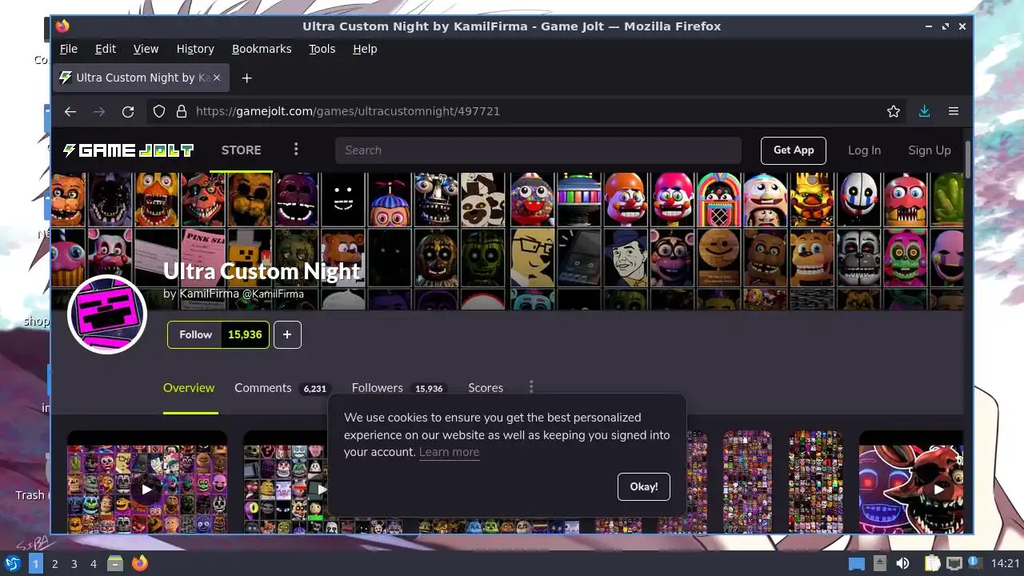1024x576 pixels.
Task: Open the three-dot menu beside Scores tab
Action: (x=531, y=387)
